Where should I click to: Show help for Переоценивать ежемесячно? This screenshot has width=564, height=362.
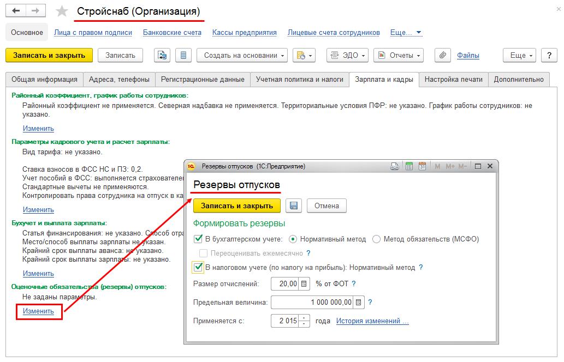point(308,253)
